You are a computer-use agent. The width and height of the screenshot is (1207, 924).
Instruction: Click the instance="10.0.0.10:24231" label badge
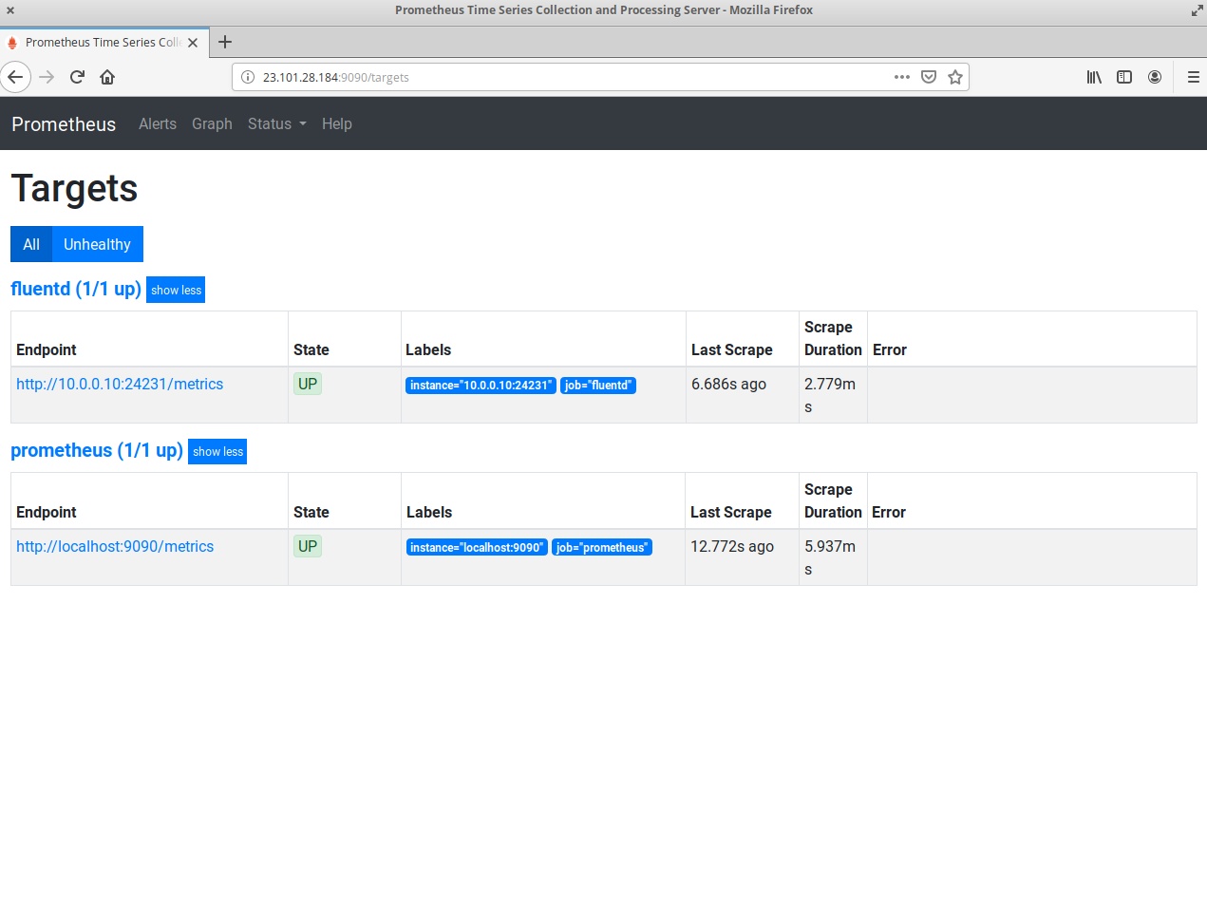click(481, 386)
